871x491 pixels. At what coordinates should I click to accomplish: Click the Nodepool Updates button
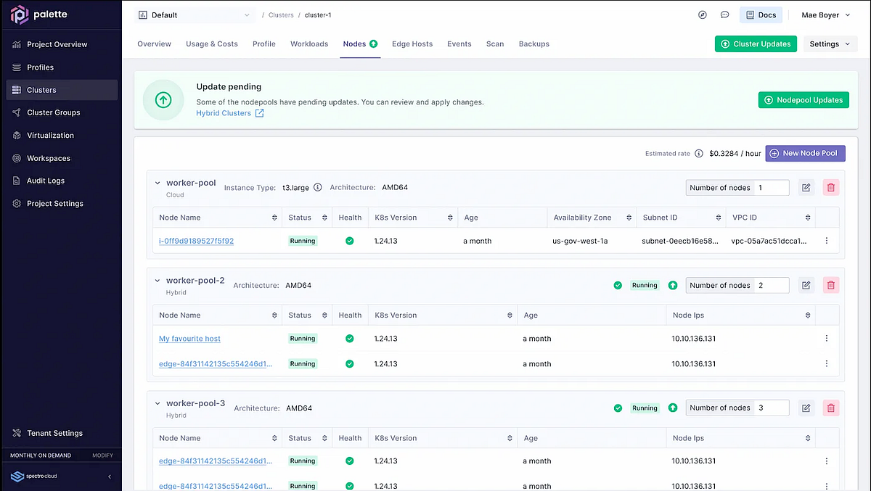803,100
